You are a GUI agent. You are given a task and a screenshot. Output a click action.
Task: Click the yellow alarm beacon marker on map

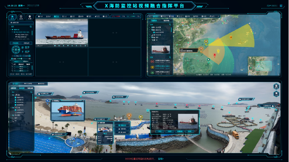point(218,51)
